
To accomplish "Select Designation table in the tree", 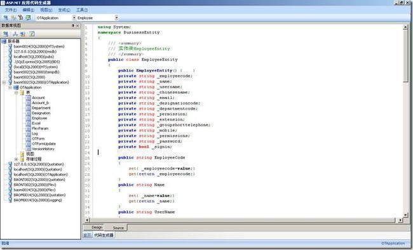I will 41,113.
